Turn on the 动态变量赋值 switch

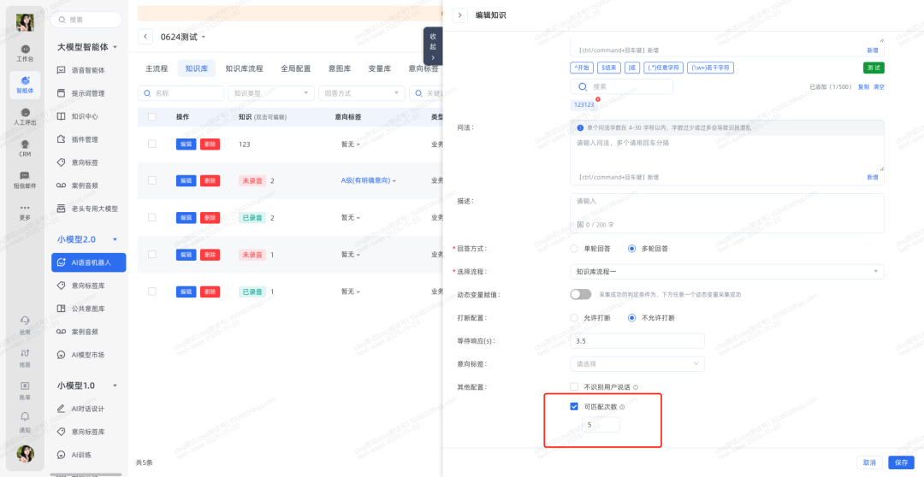pos(581,294)
